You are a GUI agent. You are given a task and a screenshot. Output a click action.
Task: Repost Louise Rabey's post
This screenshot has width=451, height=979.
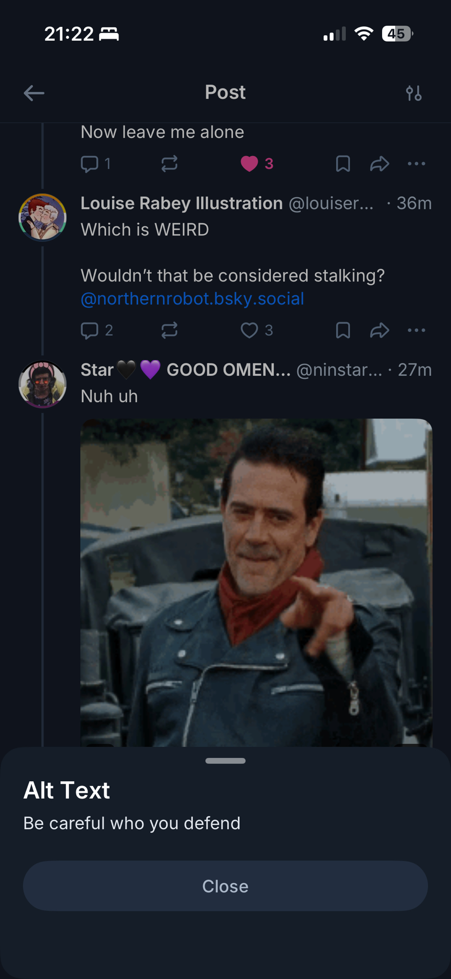coord(169,330)
